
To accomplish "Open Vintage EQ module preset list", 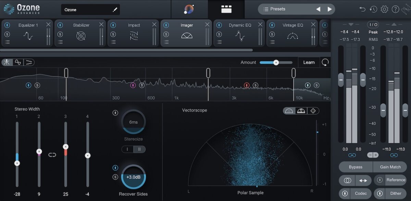I will (272, 42).
